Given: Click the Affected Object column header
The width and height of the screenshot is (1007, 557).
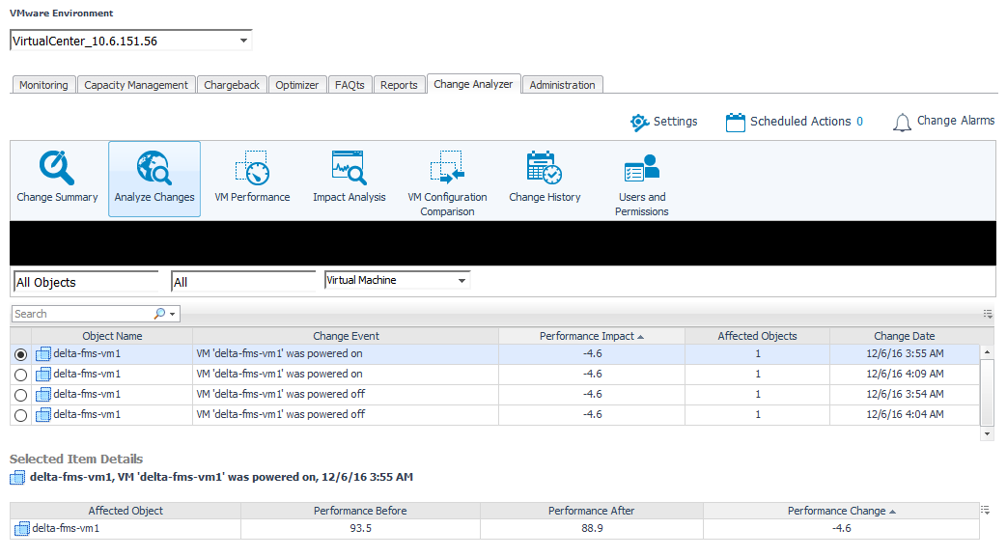Looking at the screenshot, I should click(126, 511).
